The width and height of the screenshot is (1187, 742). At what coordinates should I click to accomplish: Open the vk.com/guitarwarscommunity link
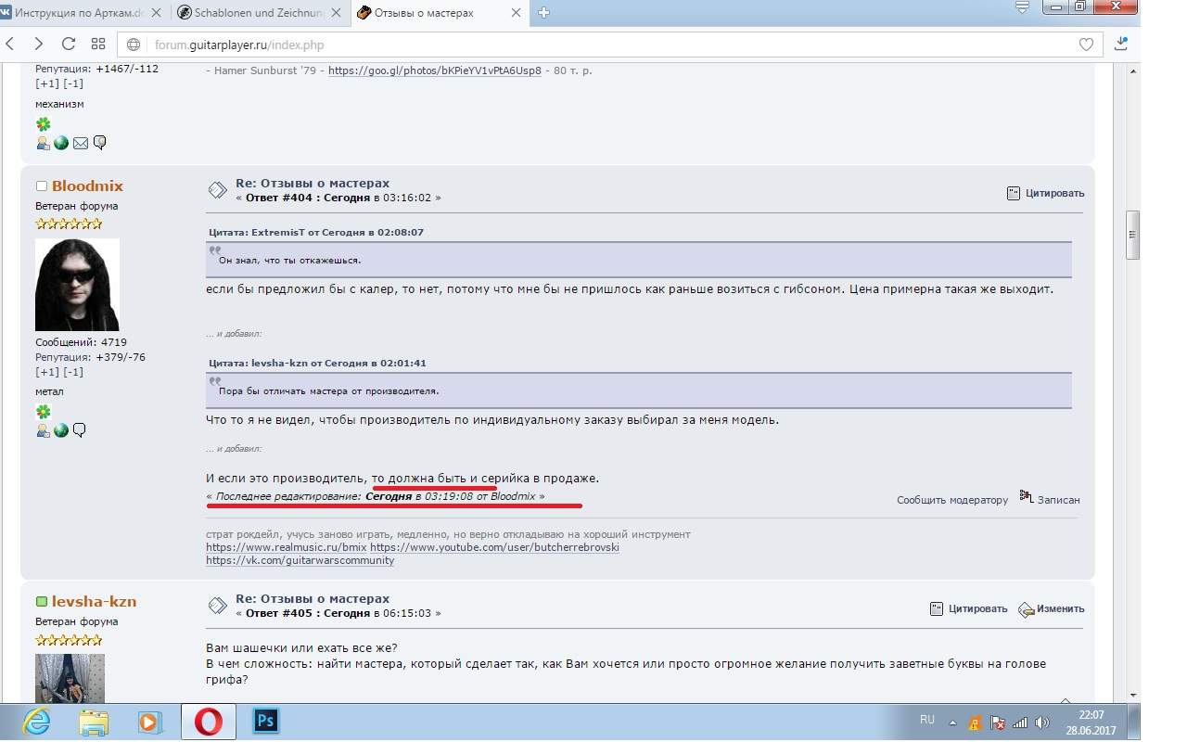pos(300,560)
